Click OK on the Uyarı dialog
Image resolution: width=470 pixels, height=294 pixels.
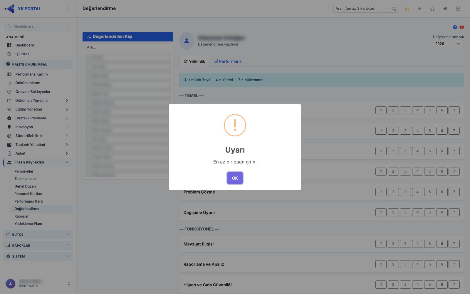(x=235, y=178)
